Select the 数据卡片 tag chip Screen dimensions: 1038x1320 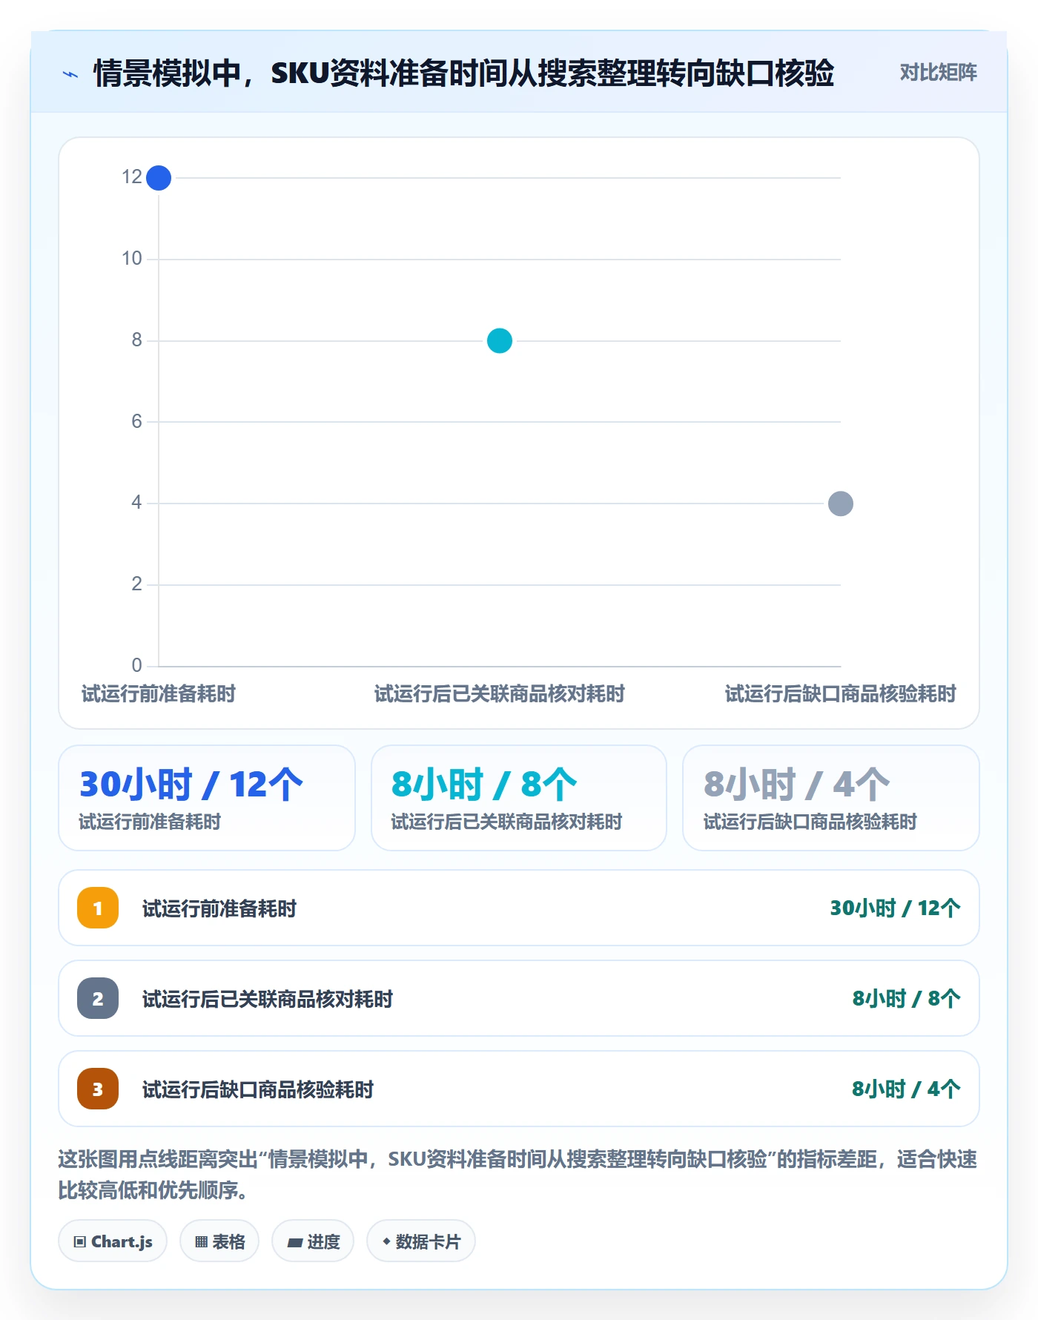[x=421, y=1241]
